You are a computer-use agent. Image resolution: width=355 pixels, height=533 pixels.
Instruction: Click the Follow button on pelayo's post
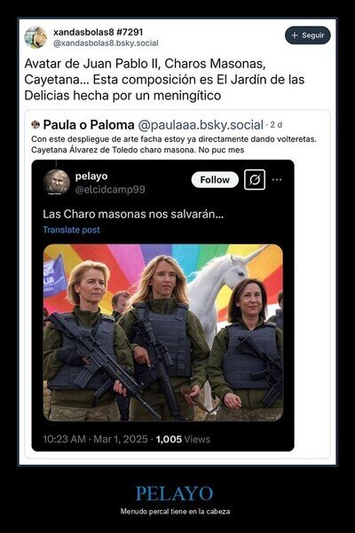coord(215,179)
